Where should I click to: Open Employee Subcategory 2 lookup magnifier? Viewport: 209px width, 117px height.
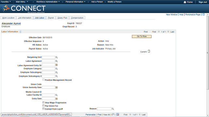(x=56, y=76)
